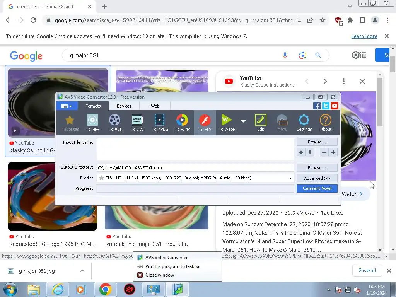Open the Edit tool in AVS Converter
The height and width of the screenshot is (297, 396).
[260, 123]
